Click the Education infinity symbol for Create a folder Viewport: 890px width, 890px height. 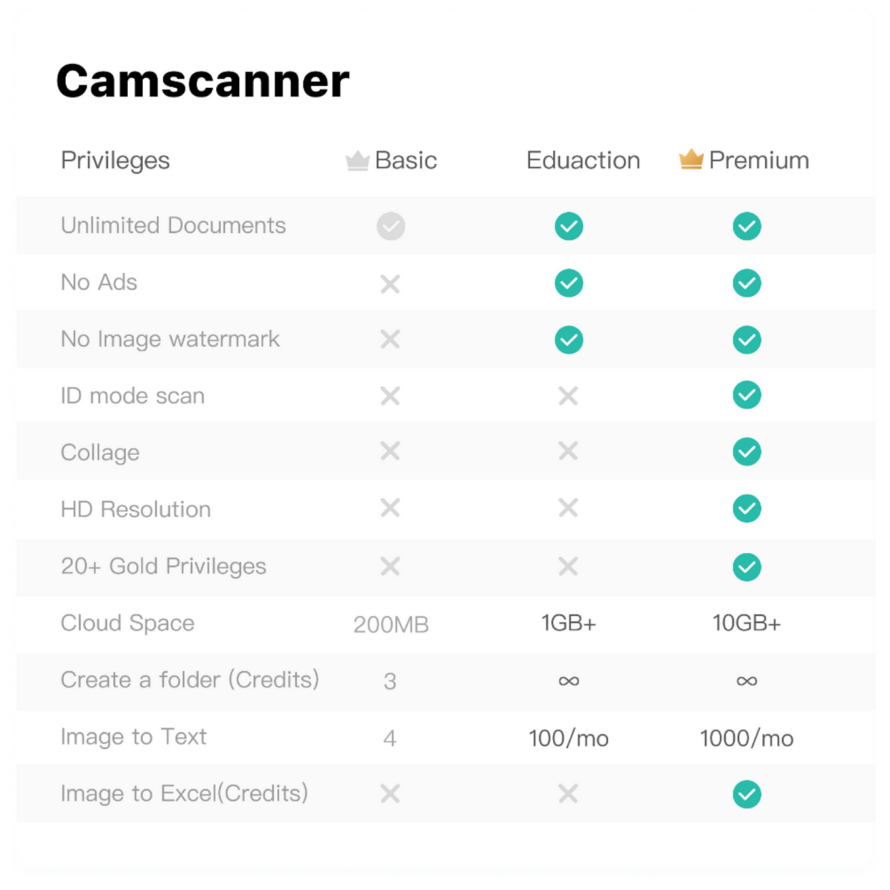tap(569, 681)
